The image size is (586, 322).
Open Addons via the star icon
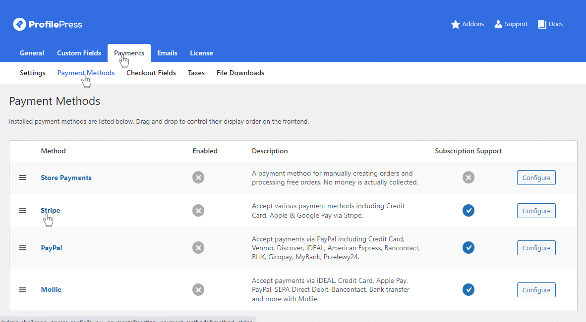click(455, 24)
